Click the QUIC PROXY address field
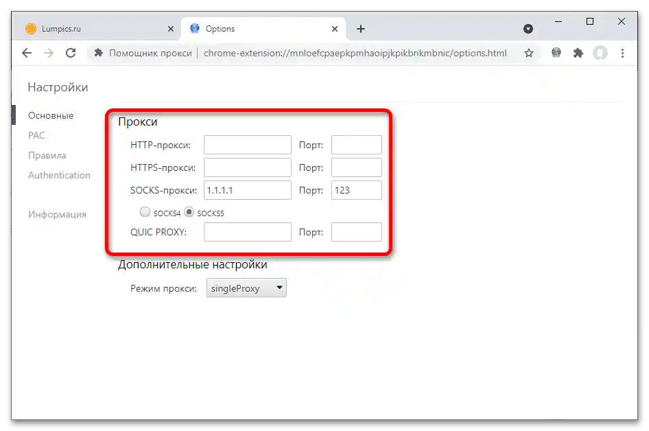 point(248,232)
